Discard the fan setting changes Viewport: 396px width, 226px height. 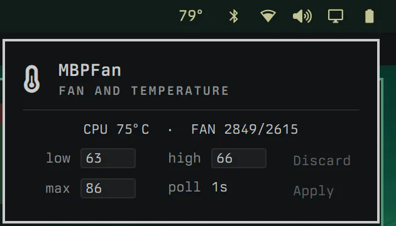point(322,161)
